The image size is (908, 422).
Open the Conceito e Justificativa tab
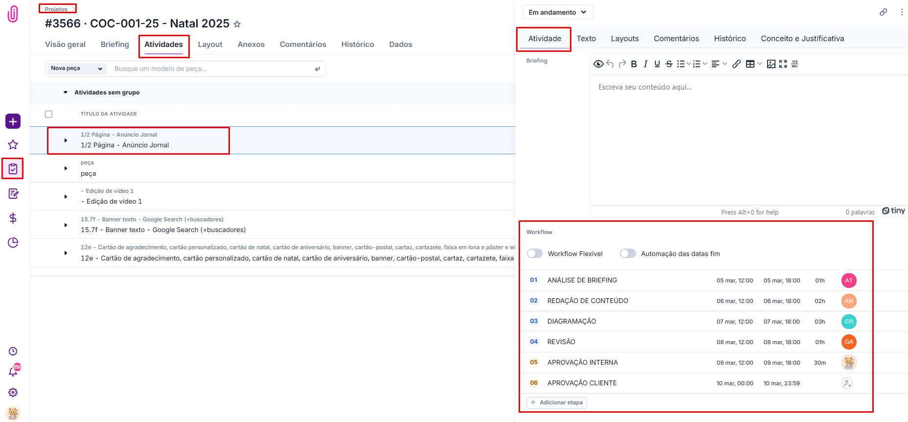click(802, 39)
